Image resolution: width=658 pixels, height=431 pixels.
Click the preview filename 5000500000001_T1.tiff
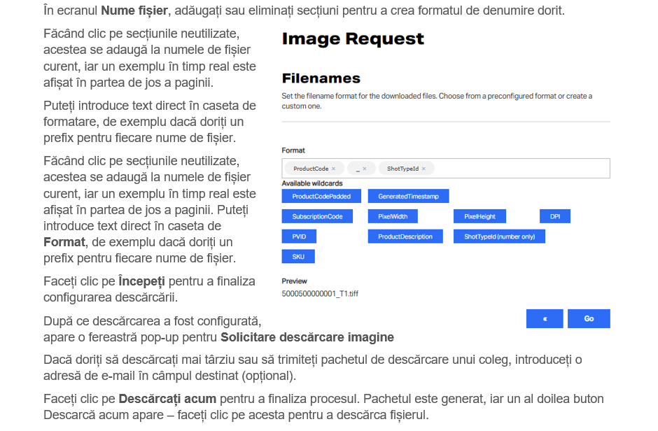pos(320,294)
